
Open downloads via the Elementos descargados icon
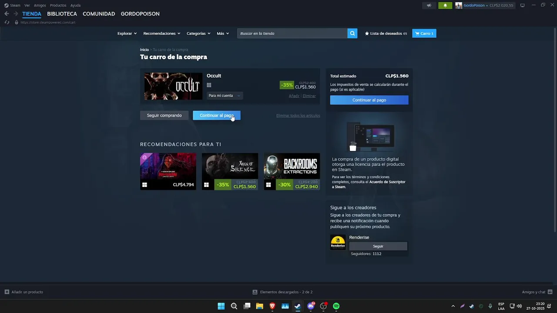point(255,292)
